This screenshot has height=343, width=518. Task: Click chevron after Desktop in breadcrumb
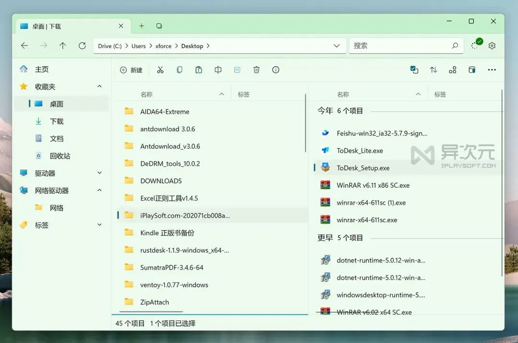[208, 46]
